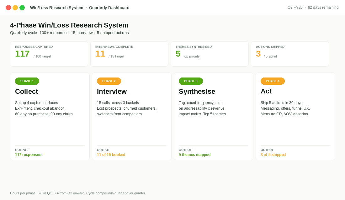Click the '/ 100 target' label
345x200 pixels.
[x=42, y=56]
